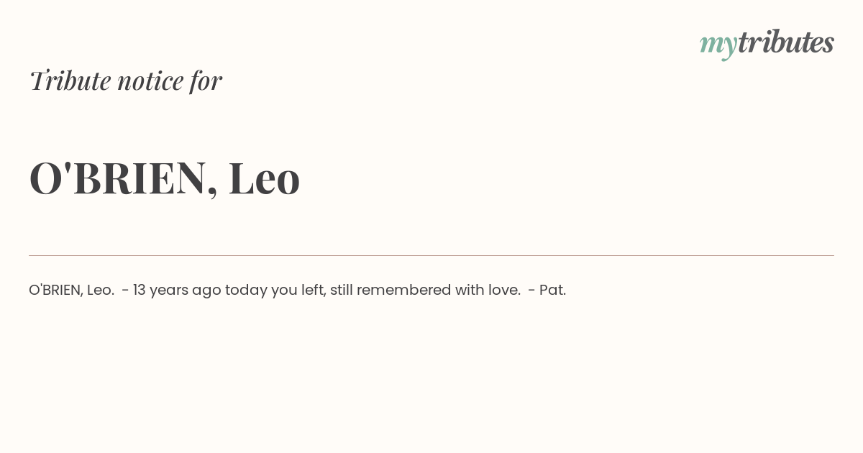Click the word "love" in the tribute text
This screenshot has width=863, height=453.
(x=503, y=290)
